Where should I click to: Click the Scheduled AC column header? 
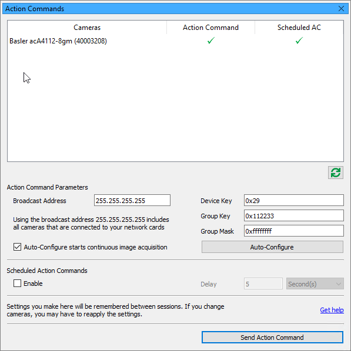click(x=299, y=28)
